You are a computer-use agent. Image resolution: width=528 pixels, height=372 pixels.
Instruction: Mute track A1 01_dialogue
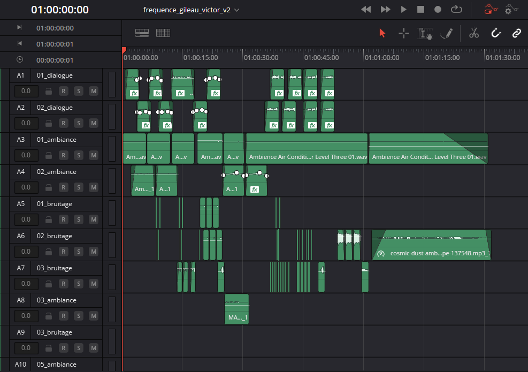pyautogui.click(x=94, y=91)
